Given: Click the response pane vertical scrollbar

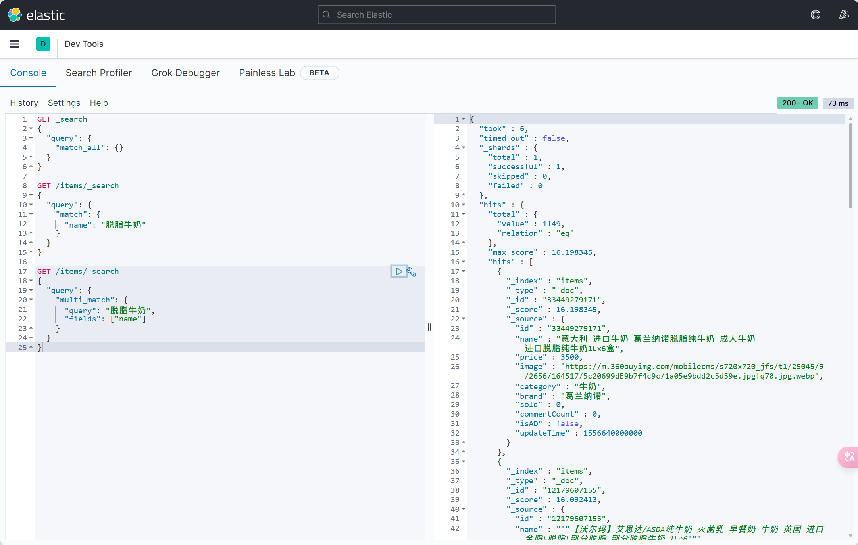Looking at the screenshot, I should click(x=850, y=166).
